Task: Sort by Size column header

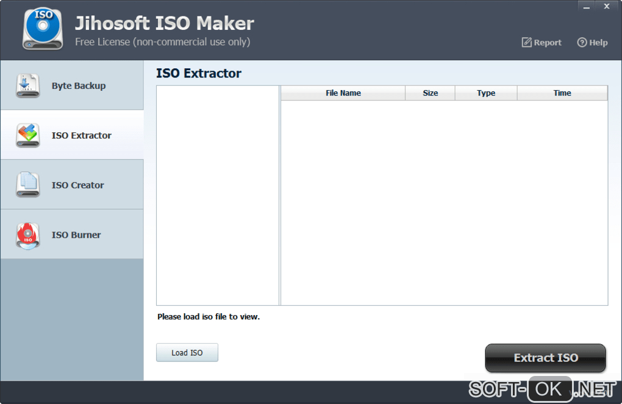Action: (430, 93)
